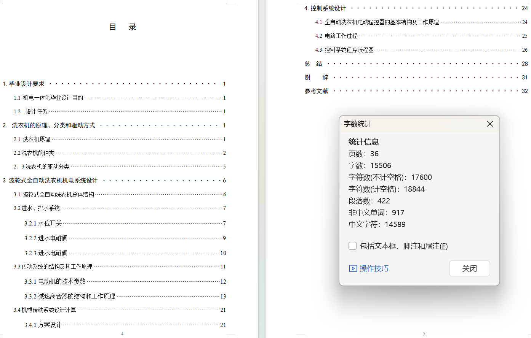Viewport: 531px width, 338px height.
Task: Open the 操作技巧 tips link
Action: click(x=369, y=268)
